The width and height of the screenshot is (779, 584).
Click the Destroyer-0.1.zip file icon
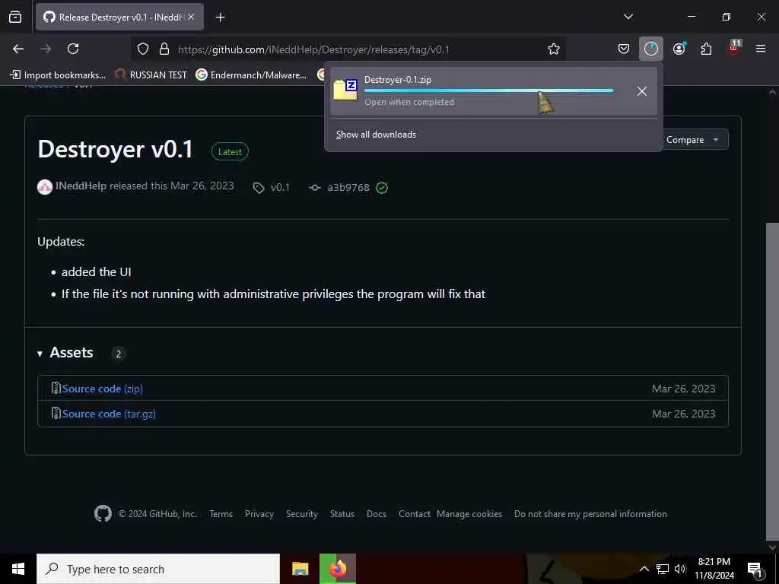tap(345, 90)
